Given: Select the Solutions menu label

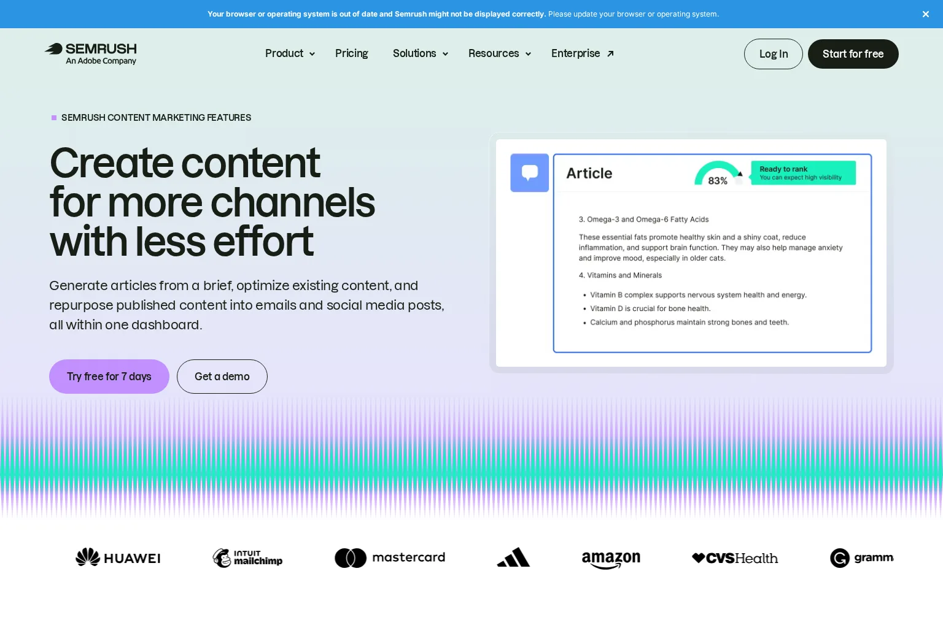Looking at the screenshot, I should 414,53.
